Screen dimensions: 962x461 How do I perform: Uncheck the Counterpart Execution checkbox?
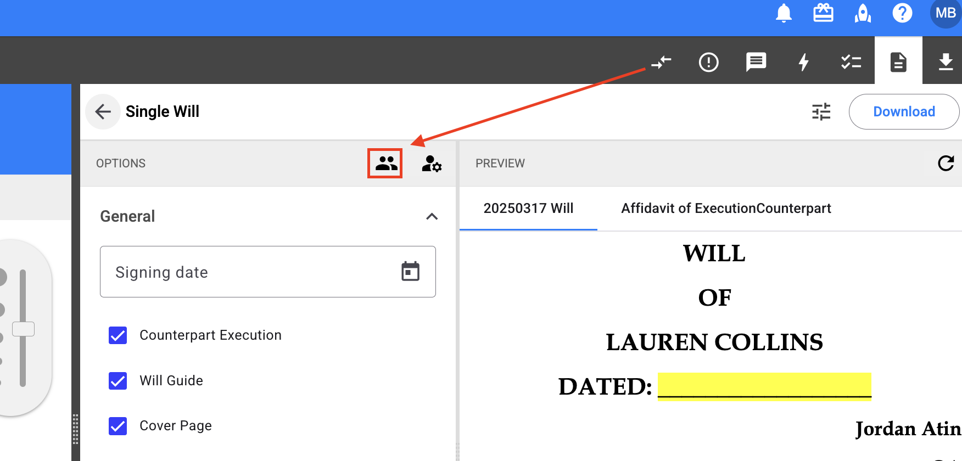(118, 335)
